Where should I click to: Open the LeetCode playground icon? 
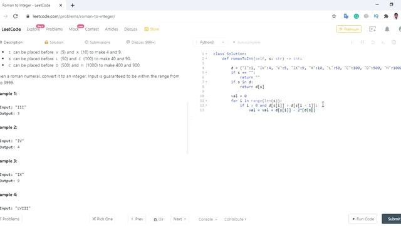pyautogui.click(x=373, y=29)
